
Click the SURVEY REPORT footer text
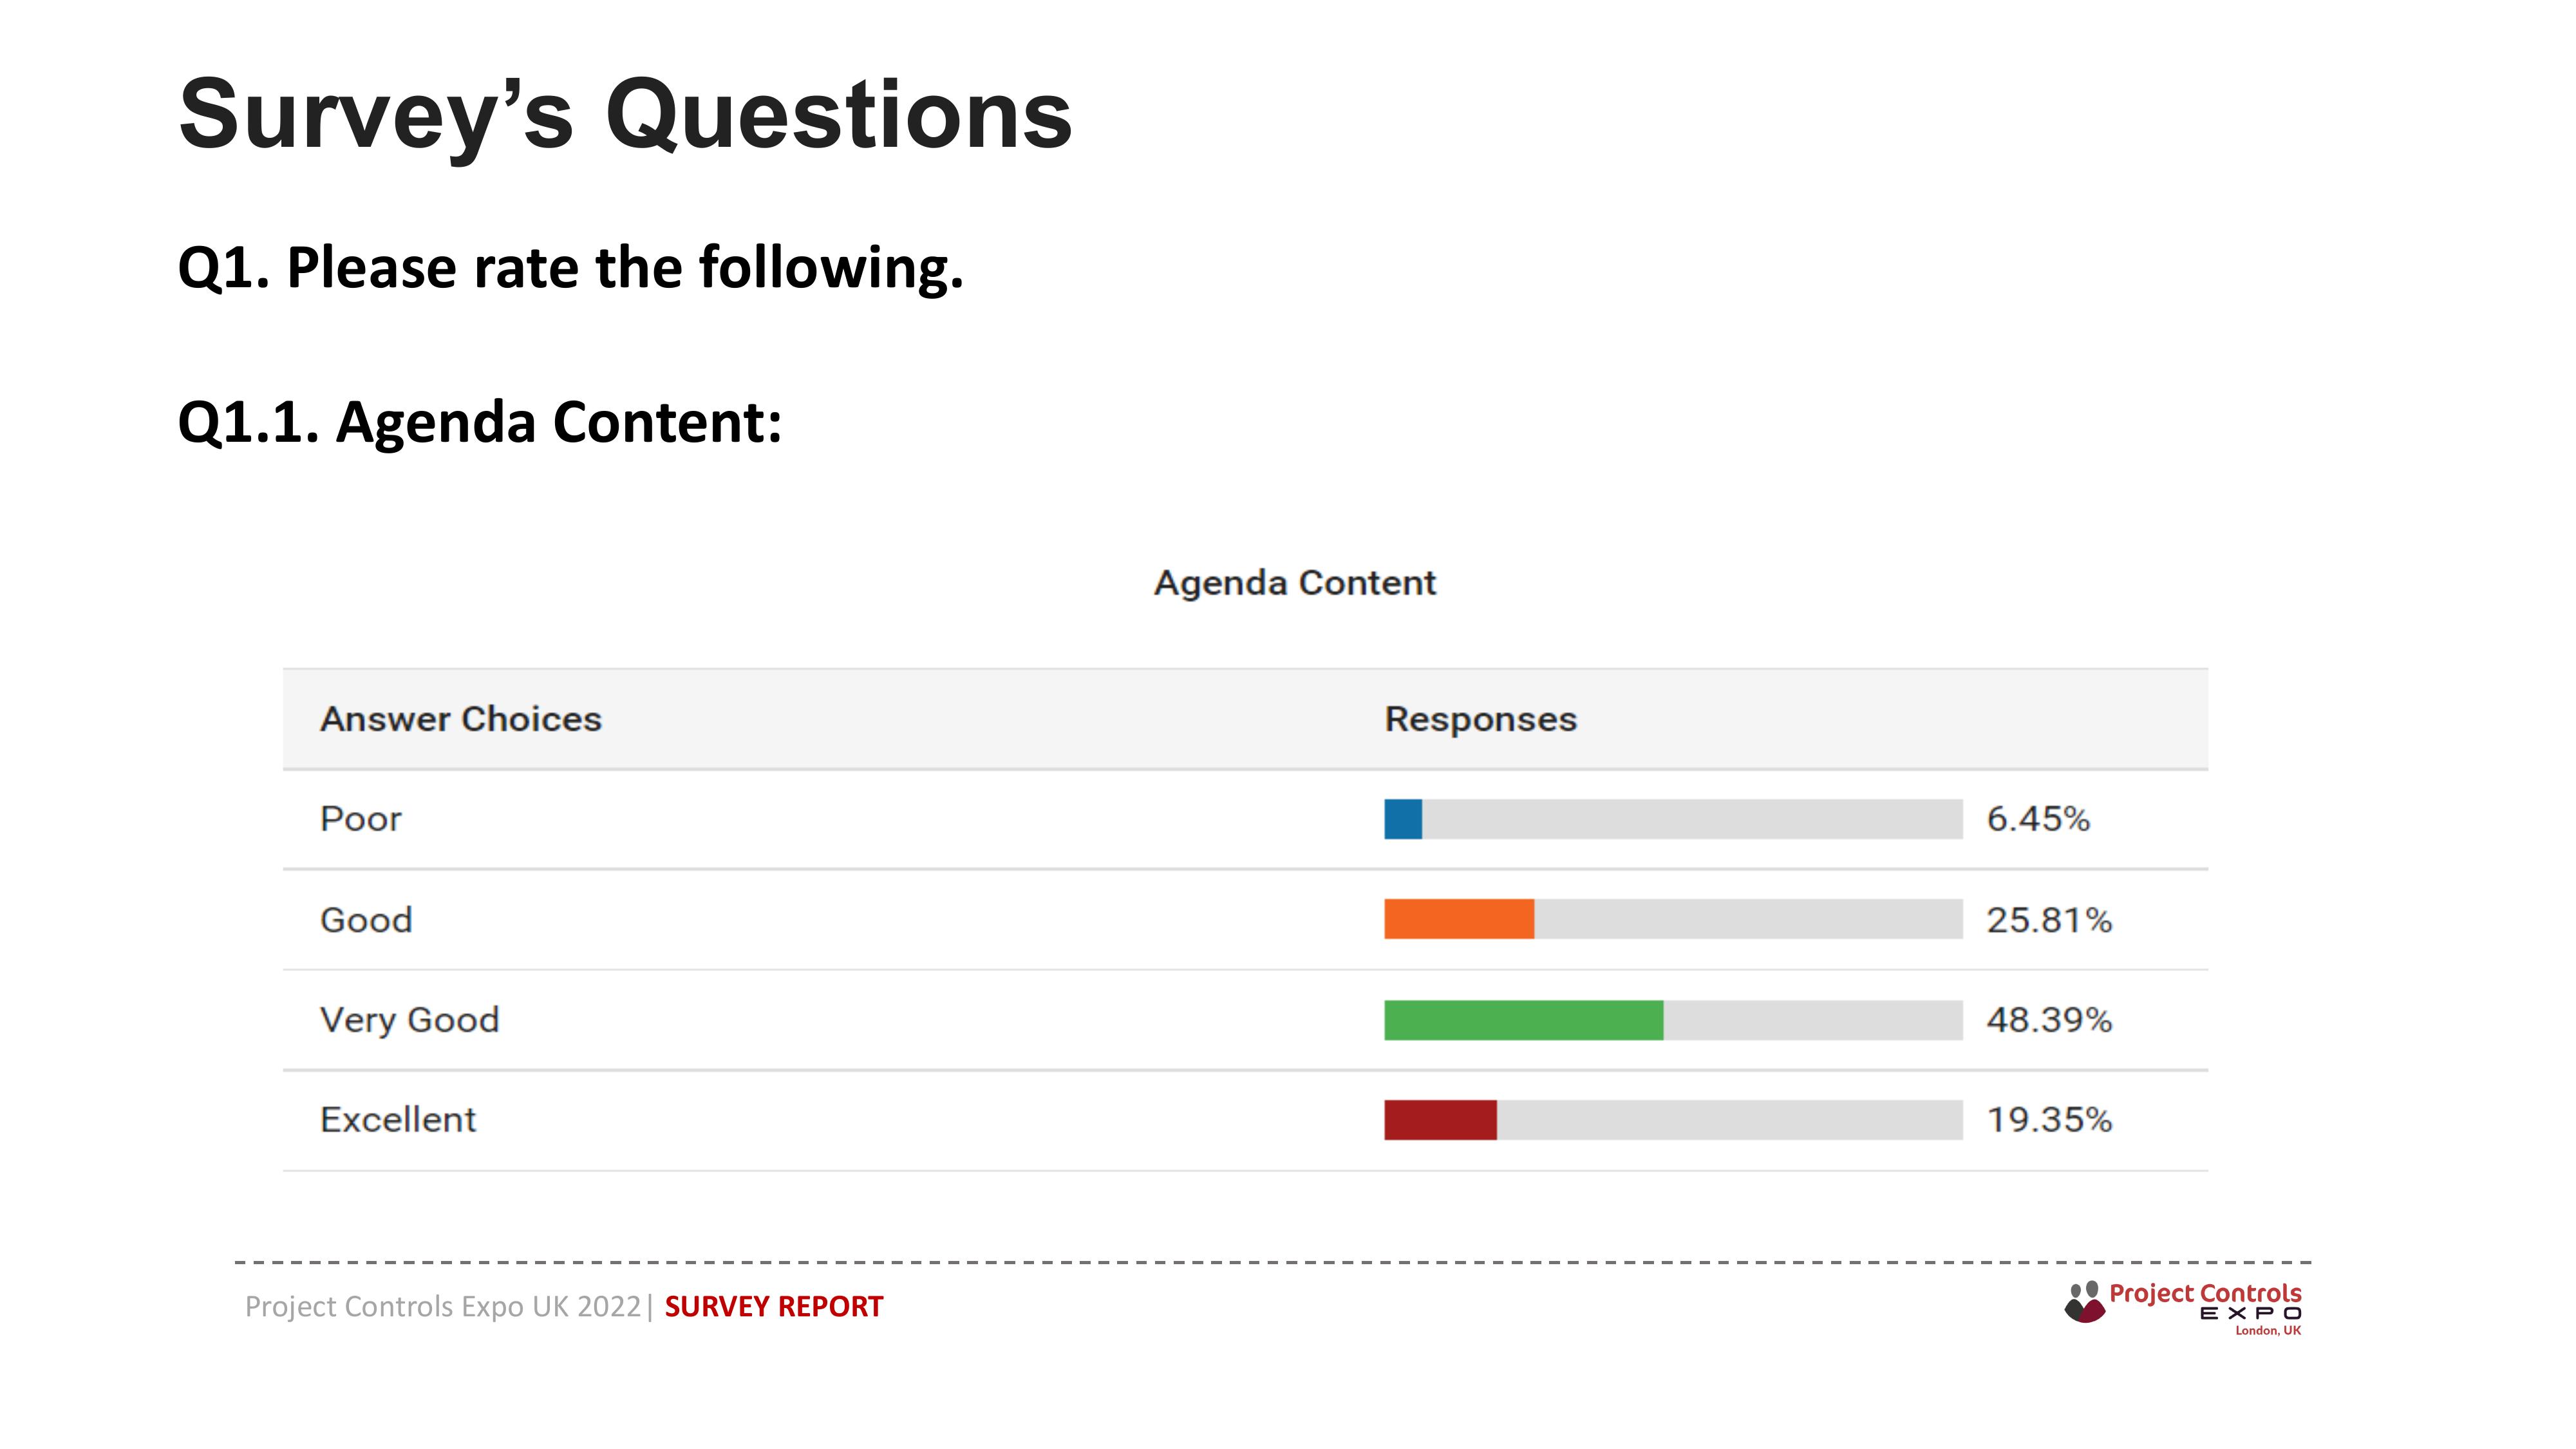774,1306
